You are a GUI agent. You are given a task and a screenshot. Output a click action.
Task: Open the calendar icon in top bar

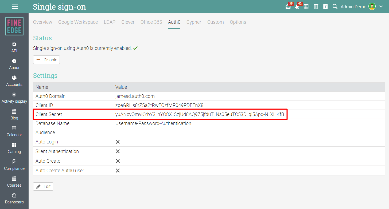pos(306,7)
